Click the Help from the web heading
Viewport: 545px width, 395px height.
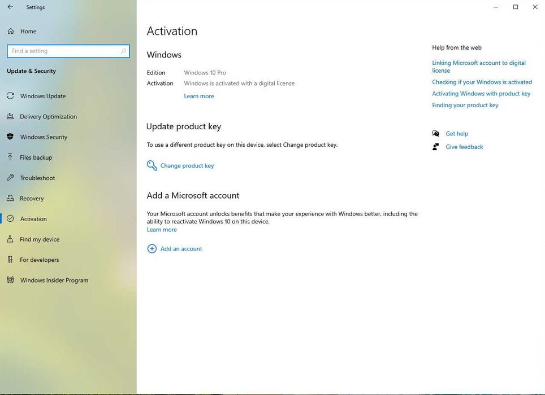(457, 47)
